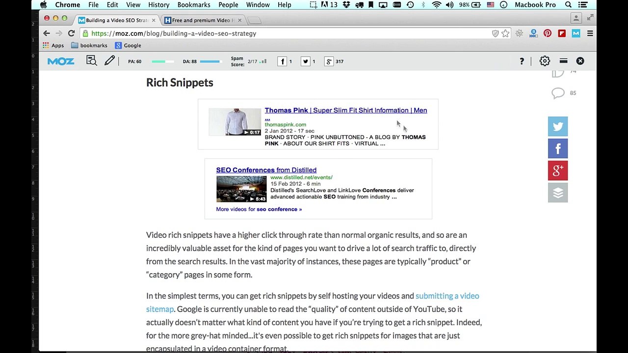Open the bookmarks folder
Screen dimensions: 628x353
pyautogui.click(x=89, y=46)
